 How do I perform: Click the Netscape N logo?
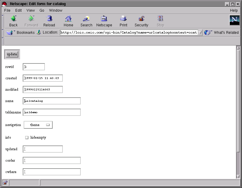[x=234, y=20]
